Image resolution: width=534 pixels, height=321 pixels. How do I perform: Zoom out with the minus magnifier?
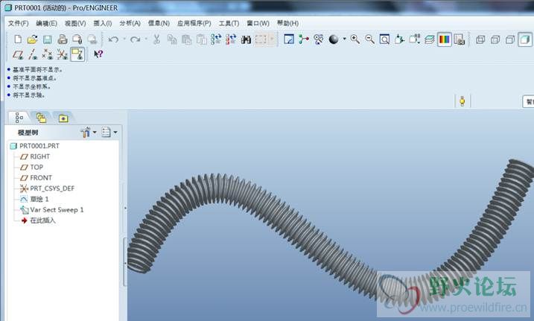(370, 39)
